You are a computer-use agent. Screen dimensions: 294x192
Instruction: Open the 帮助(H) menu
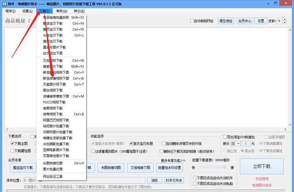pyautogui.click(x=61, y=11)
